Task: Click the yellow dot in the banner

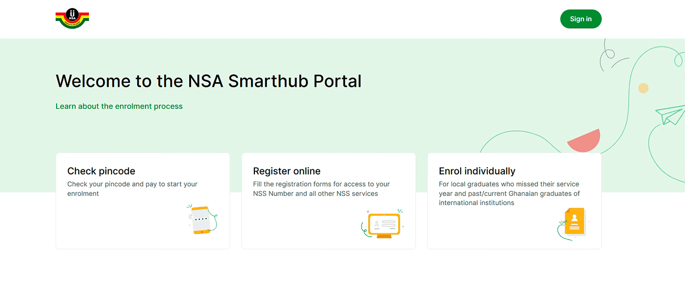Action: (x=643, y=88)
